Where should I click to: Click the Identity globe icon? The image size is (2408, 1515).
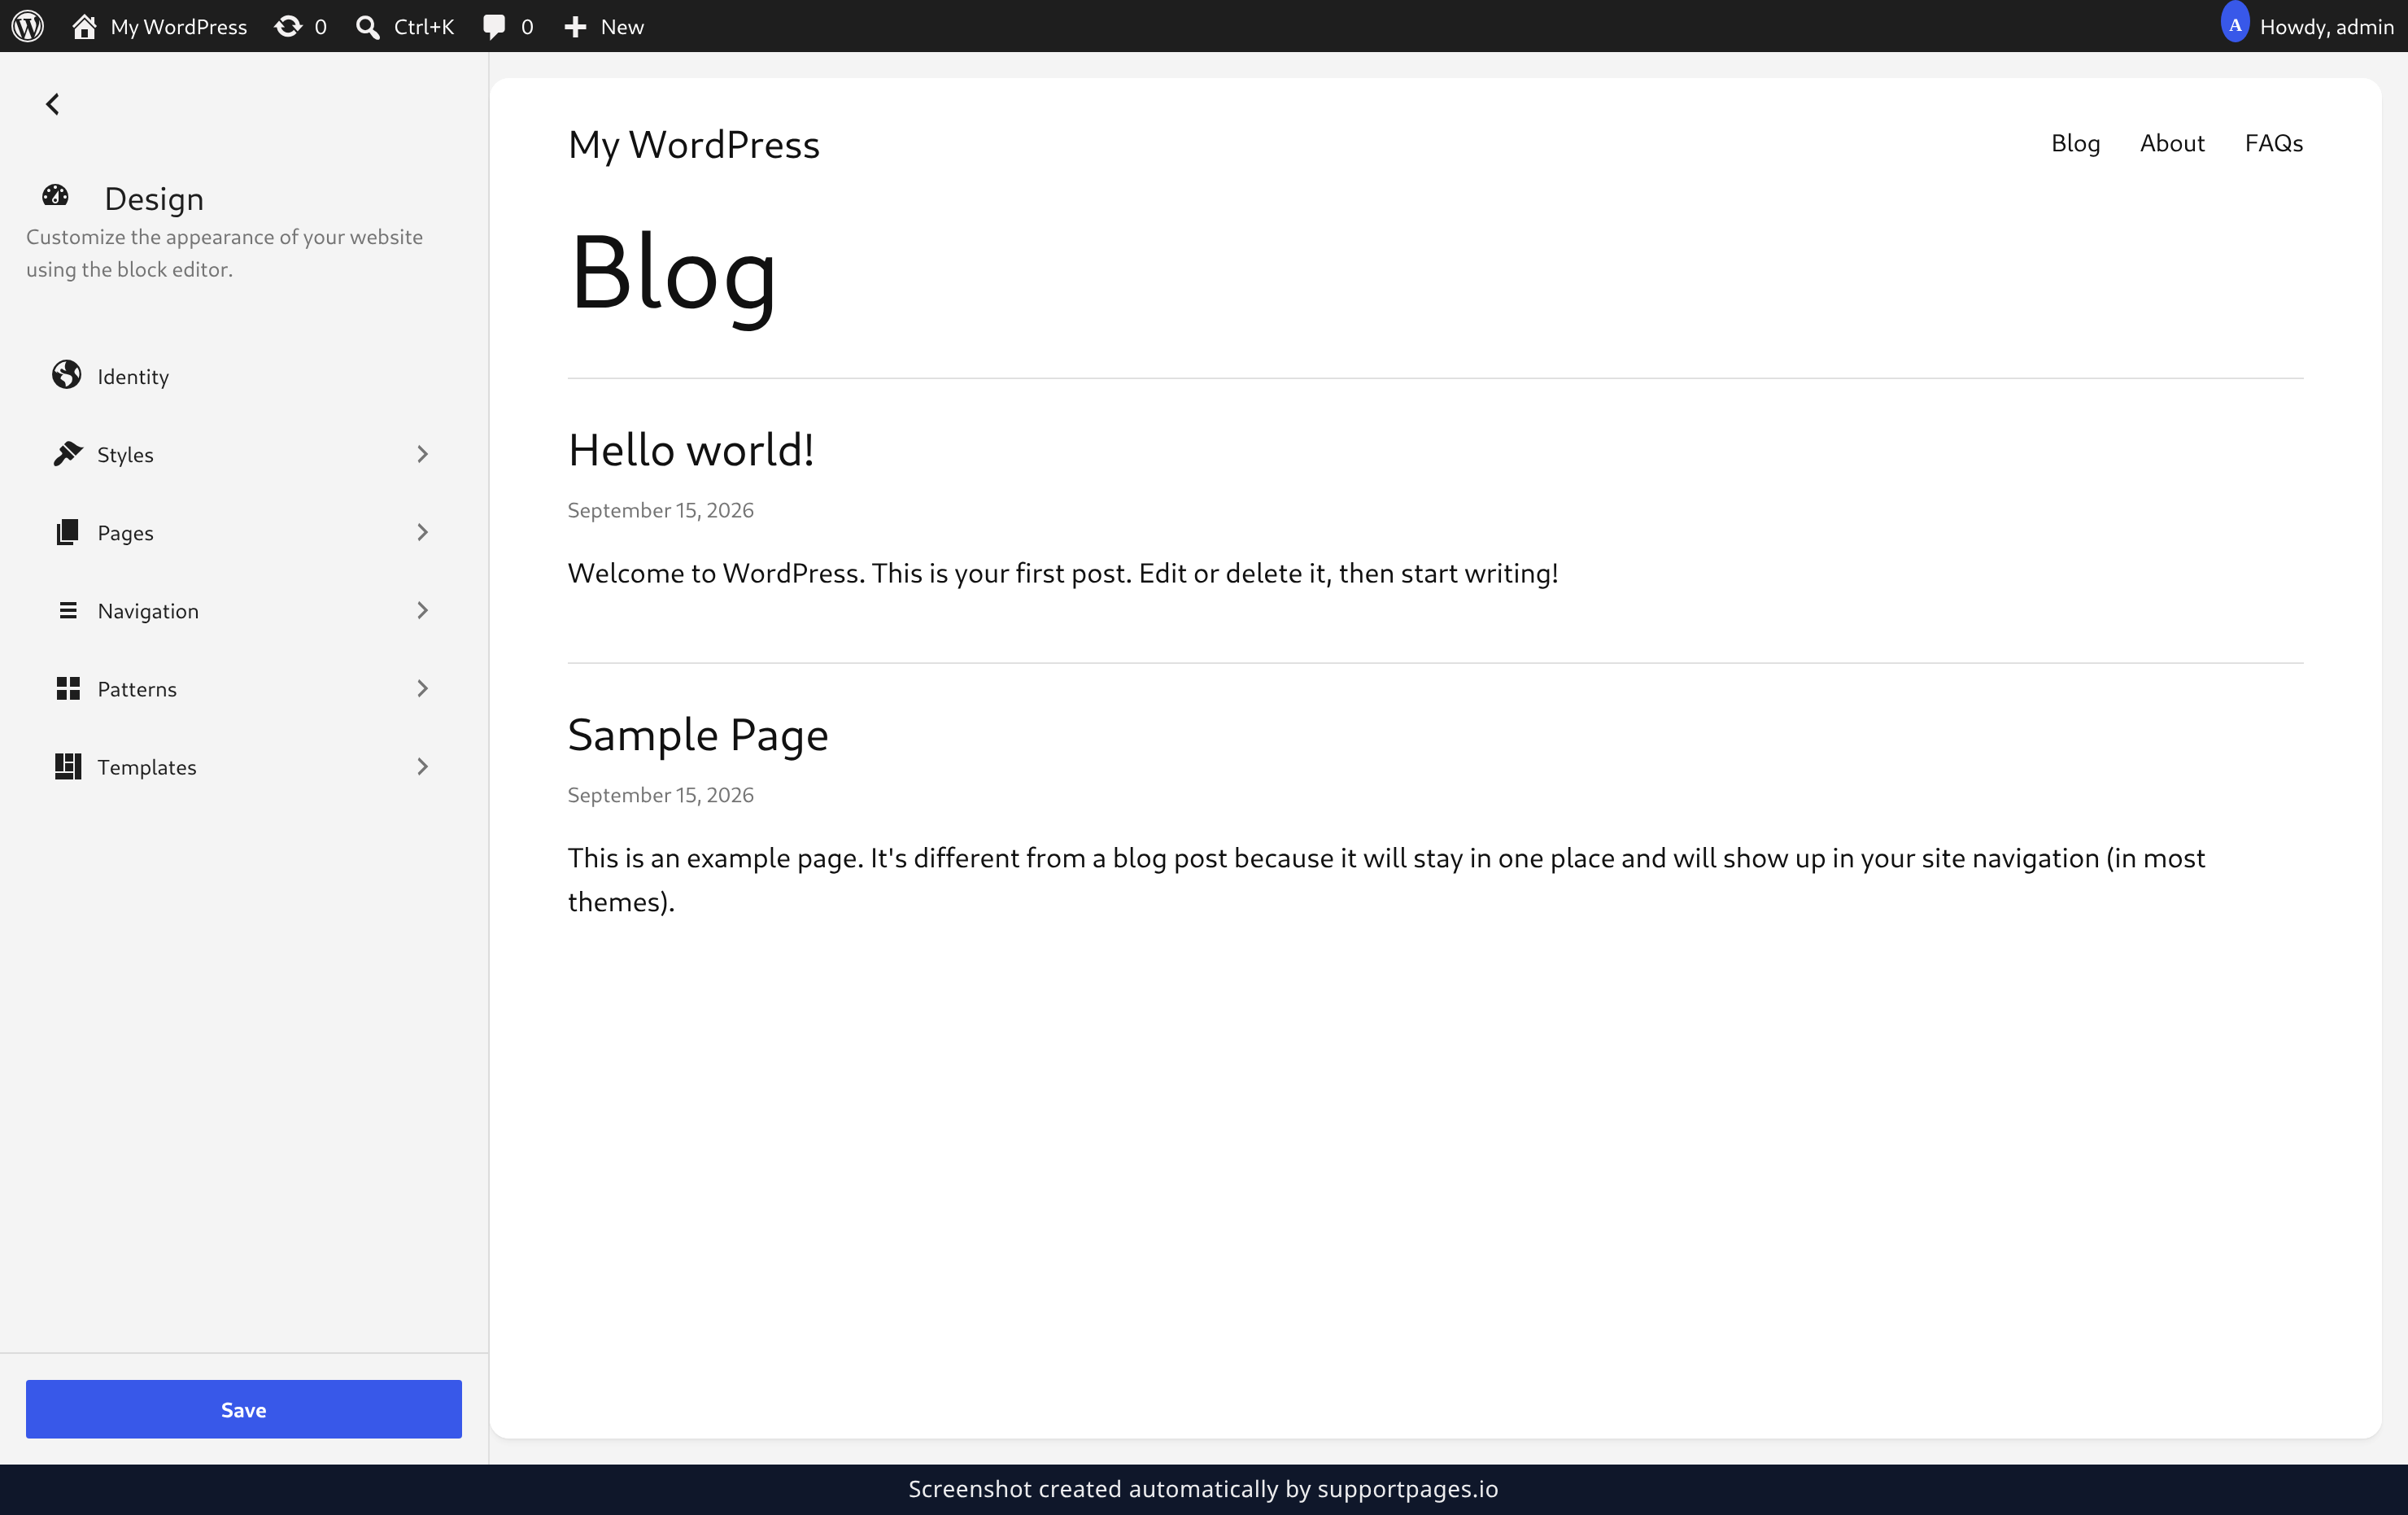[67, 375]
